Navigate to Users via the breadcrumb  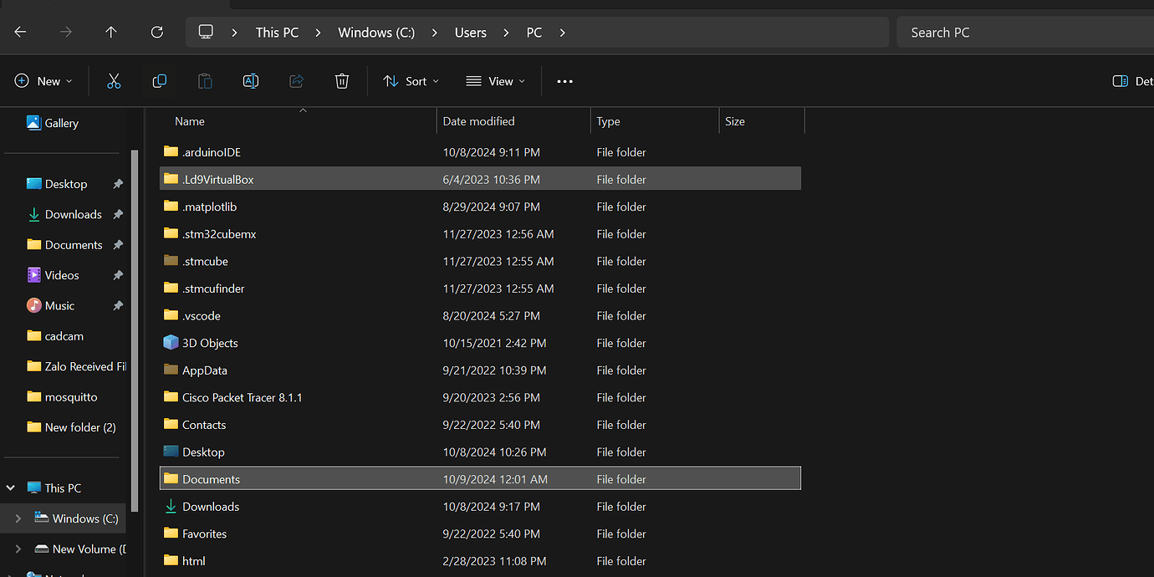pos(470,32)
